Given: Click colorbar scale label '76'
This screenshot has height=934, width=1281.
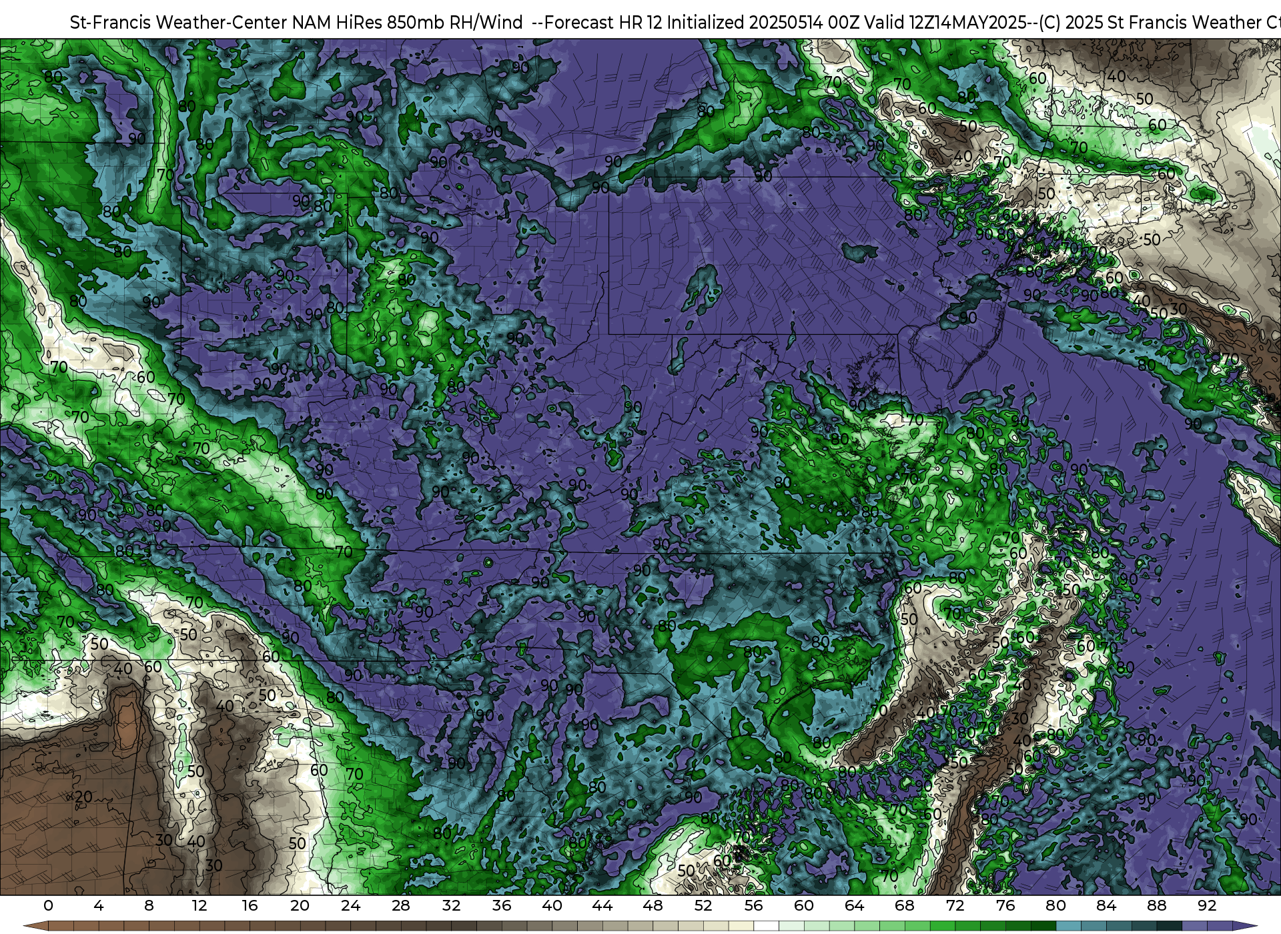Looking at the screenshot, I should (x=1005, y=905).
